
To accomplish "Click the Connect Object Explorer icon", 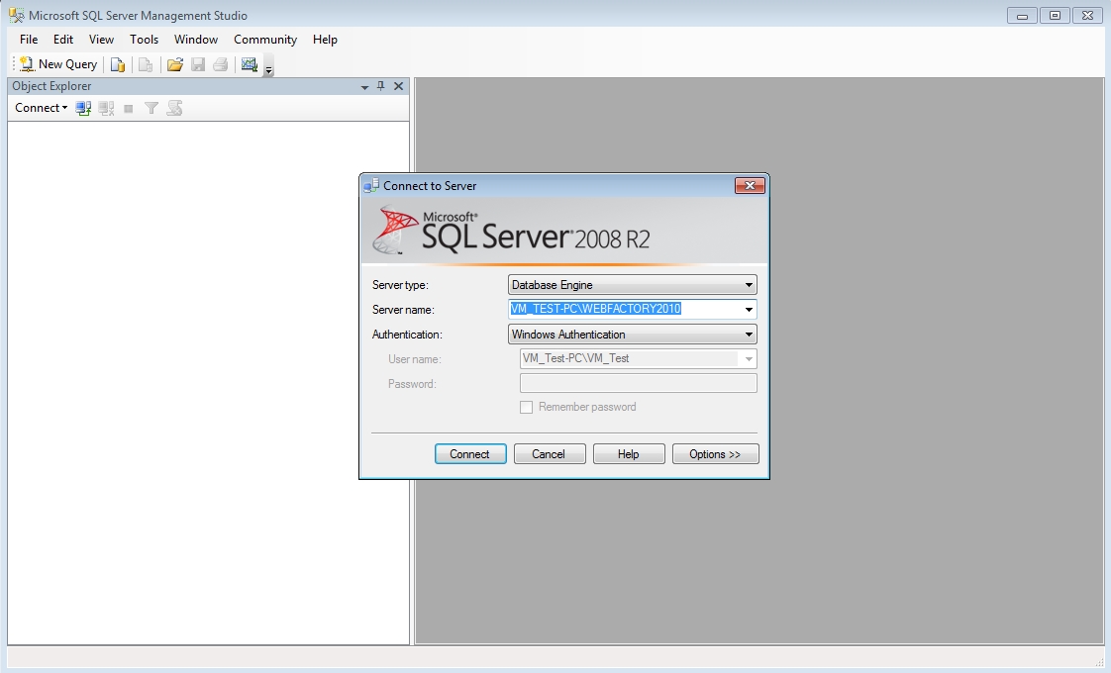I will click(84, 108).
